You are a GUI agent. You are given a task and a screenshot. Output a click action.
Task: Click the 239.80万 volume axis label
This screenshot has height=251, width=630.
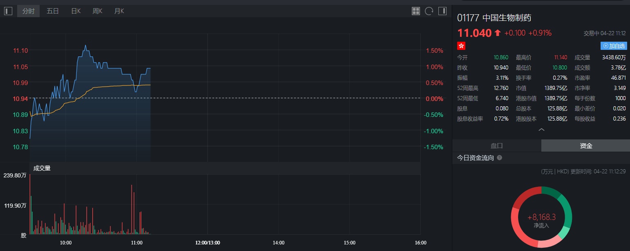[15, 175]
